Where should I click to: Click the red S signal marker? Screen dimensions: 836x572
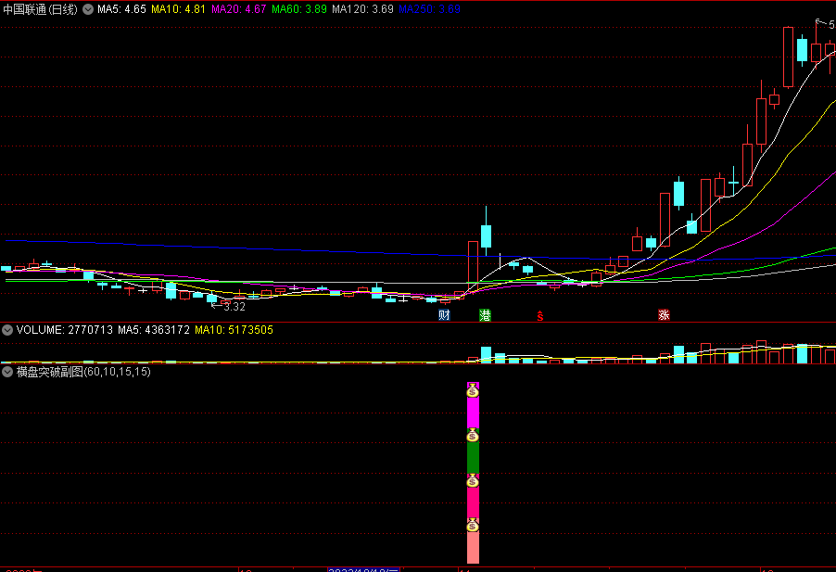point(540,316)
